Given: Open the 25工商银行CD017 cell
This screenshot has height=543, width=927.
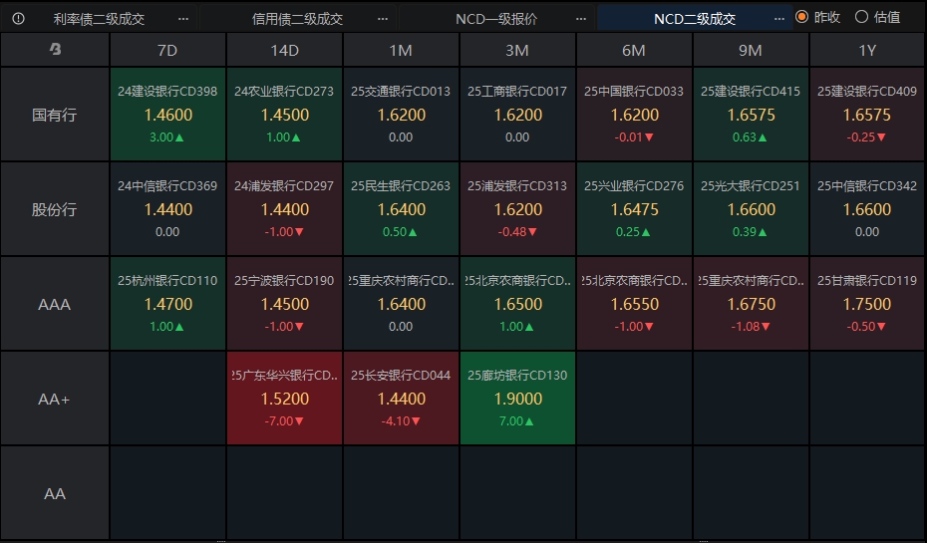Looking at the screenshot, I should pyautogui.click(x=517, y=114).
